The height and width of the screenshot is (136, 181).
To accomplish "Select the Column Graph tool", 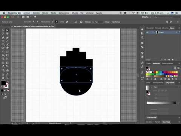I will pos(7,71).
